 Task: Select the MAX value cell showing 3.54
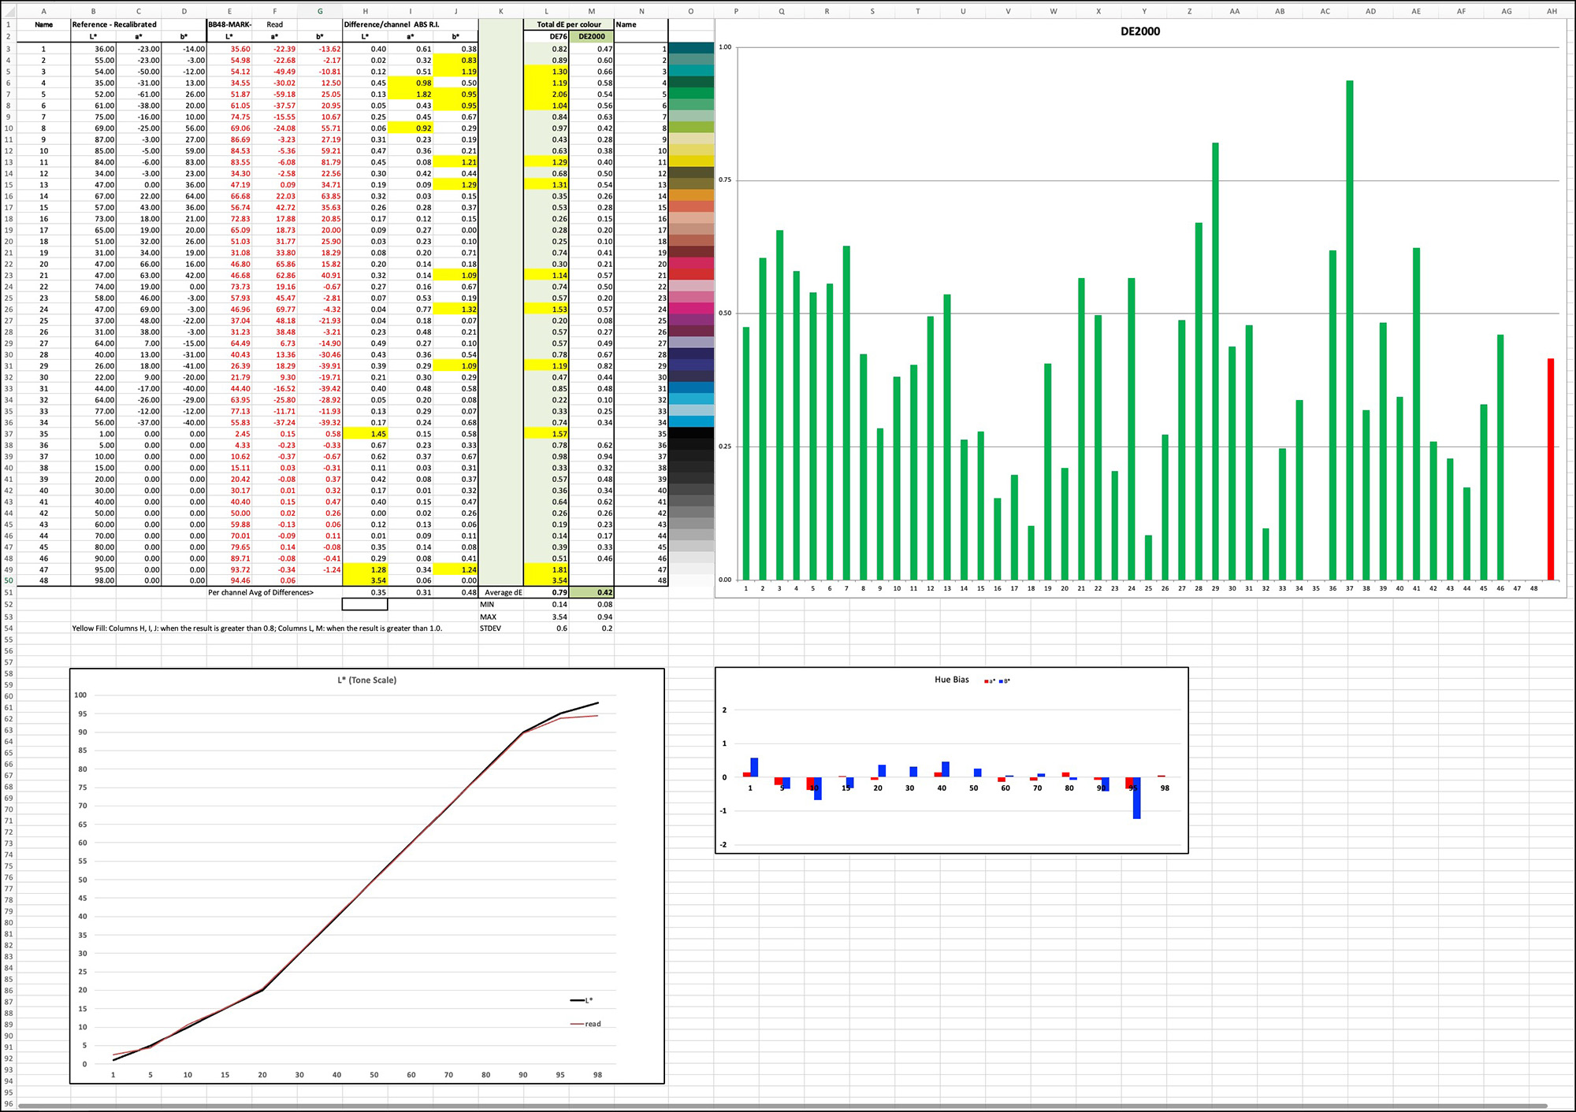point(559,616)
